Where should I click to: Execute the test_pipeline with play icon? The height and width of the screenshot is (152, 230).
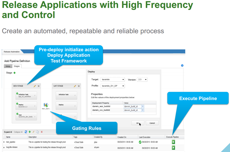173,142
